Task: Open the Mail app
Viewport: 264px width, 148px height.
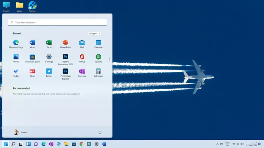Action: (x=82, y=44)
